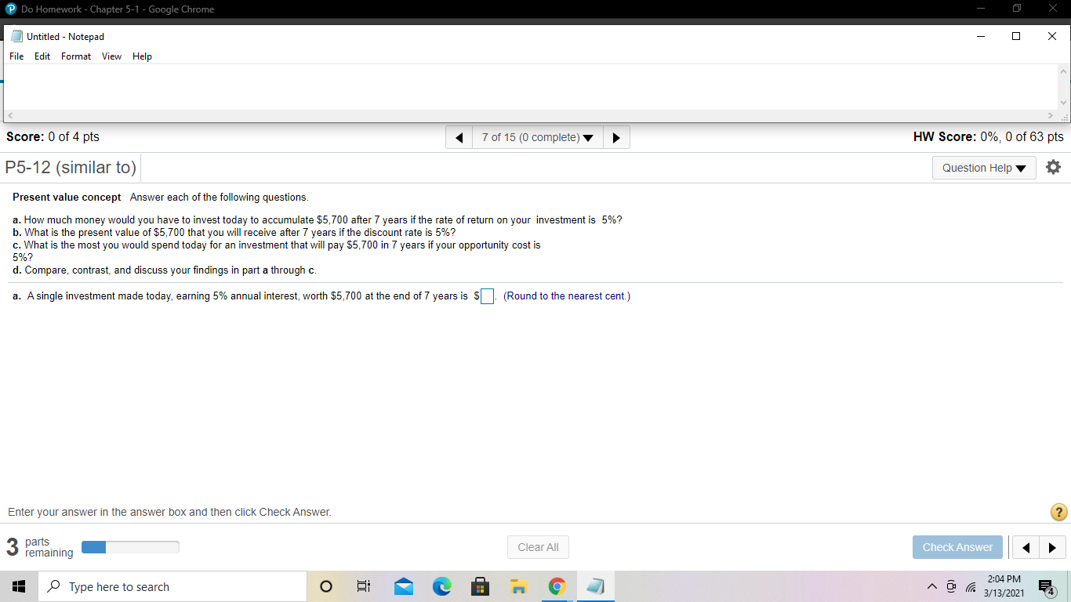The height and width of the screenshot is (602, 1071).
Task: Open the Edit menu in Notepad
Action: 42,56
